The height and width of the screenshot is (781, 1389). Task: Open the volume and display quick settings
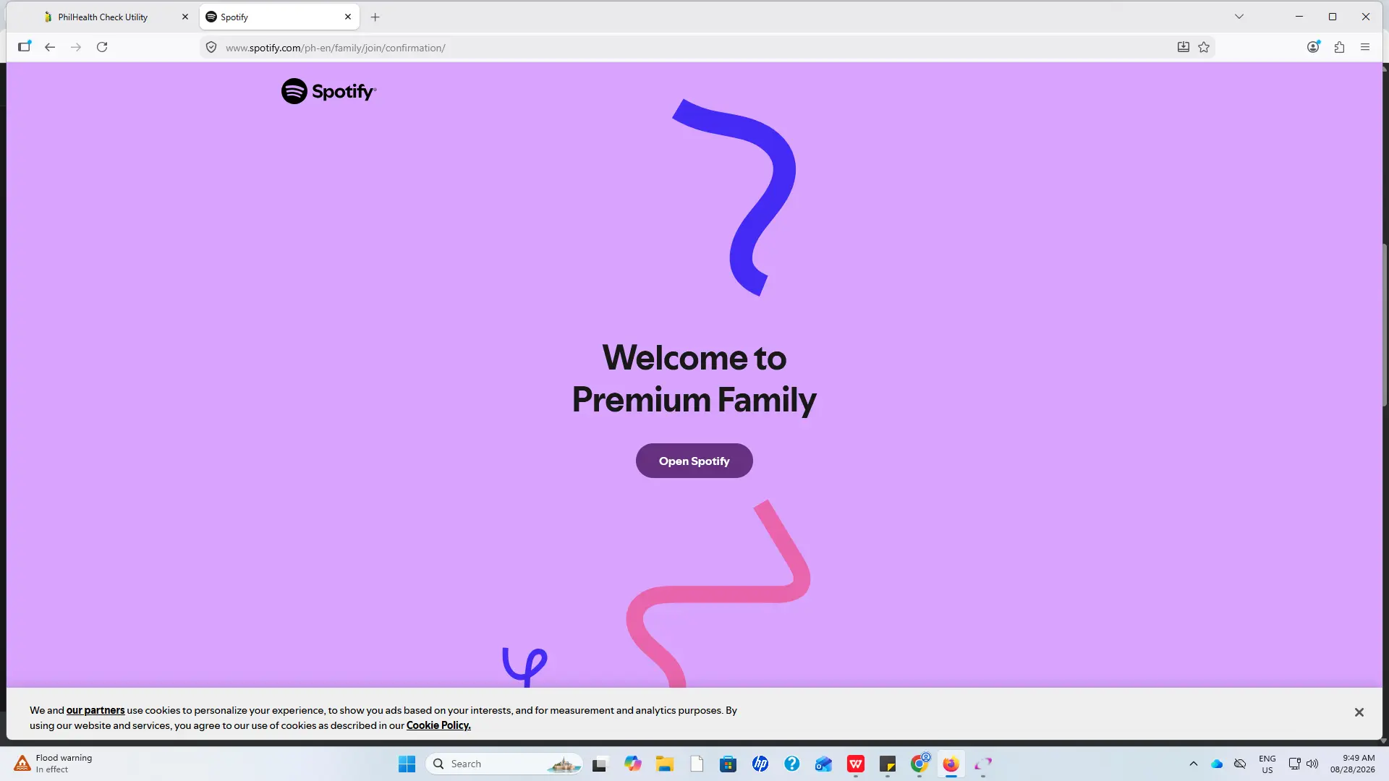(1304, 764)
